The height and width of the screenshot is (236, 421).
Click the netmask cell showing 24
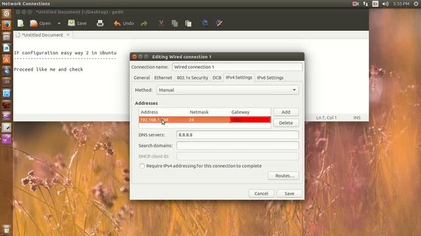209,120
